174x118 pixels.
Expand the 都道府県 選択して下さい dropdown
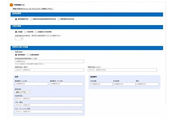23,92
